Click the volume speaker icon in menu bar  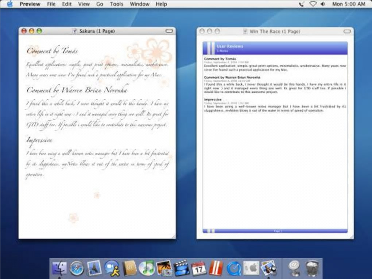[323, 4]
